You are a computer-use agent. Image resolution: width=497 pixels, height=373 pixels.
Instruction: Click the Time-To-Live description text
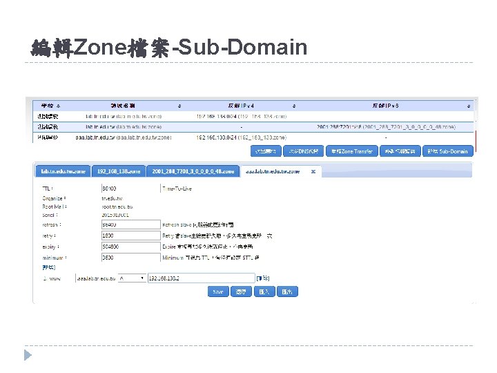coord(177,189)
